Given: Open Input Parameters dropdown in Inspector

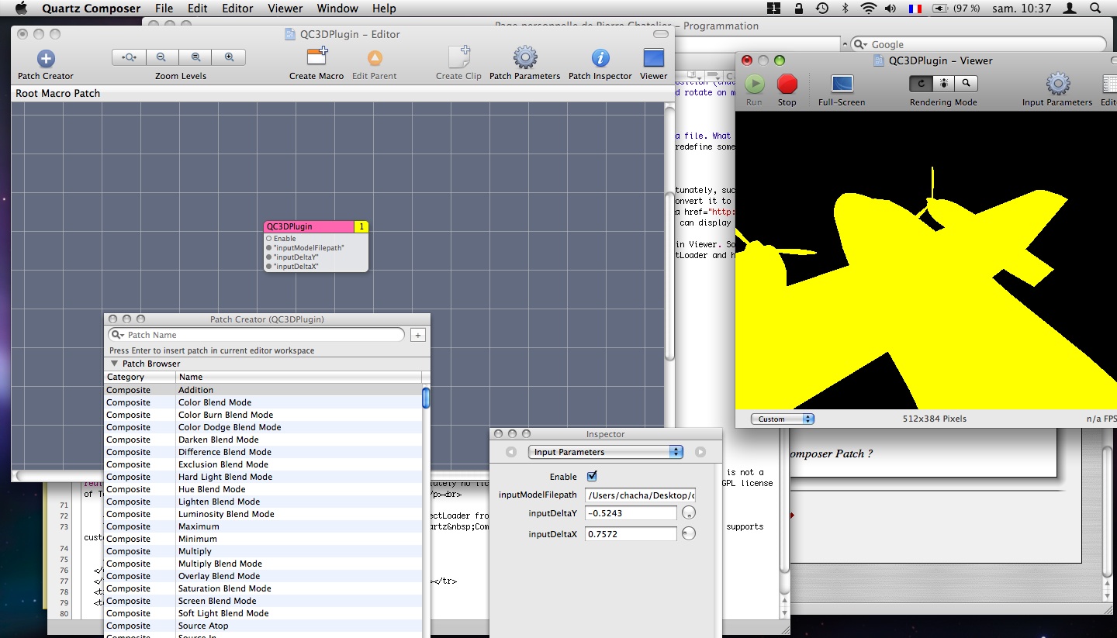Looking at the screenshot, I should pos(606,452).
